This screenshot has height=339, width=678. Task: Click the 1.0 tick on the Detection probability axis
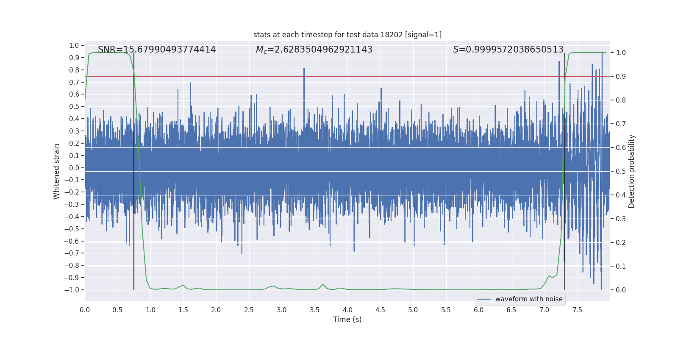(621, 53)
